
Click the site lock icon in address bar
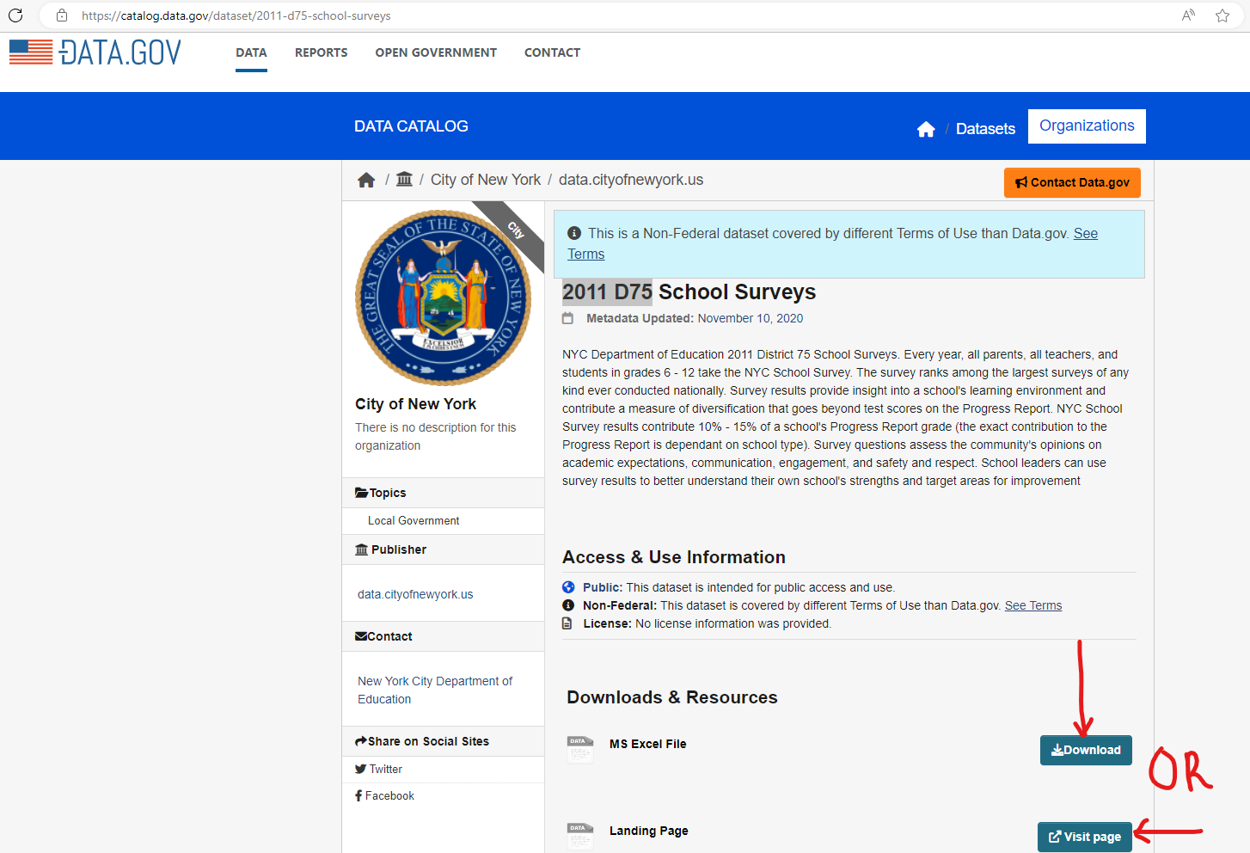tap(62, 15)
